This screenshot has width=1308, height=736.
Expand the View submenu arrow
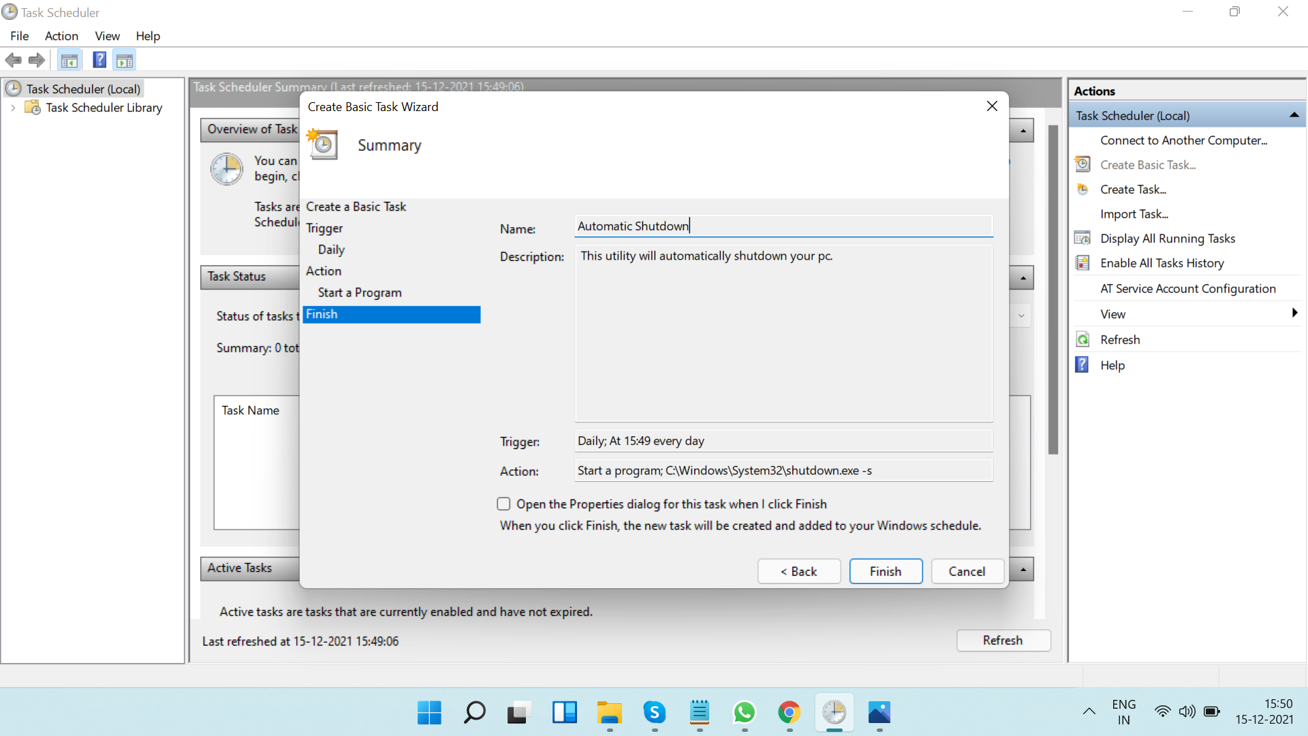1294,313
